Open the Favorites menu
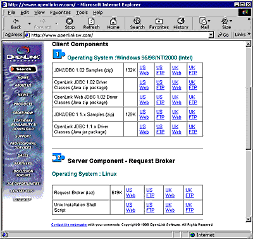 point(60,13)
